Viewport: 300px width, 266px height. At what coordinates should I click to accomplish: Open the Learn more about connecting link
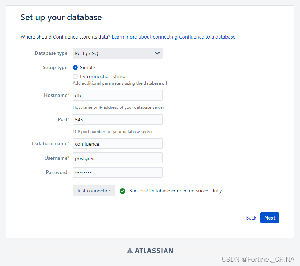(x=174, y=37)
